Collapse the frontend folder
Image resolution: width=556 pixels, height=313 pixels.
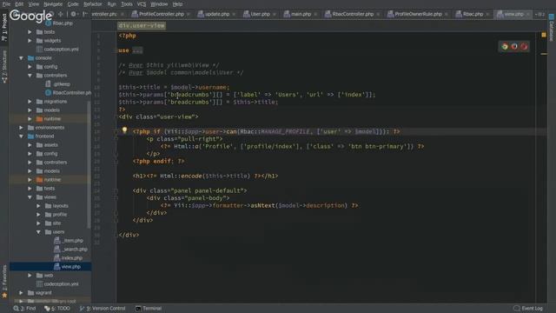coord(21,137)
